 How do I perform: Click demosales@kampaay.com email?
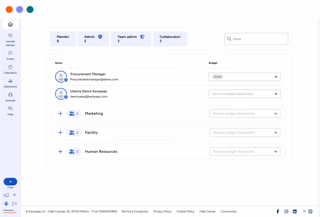89,97
